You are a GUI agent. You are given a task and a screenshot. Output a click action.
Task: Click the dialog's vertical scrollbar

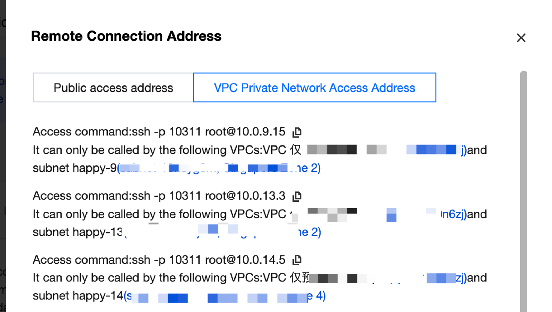coord(523,184)
